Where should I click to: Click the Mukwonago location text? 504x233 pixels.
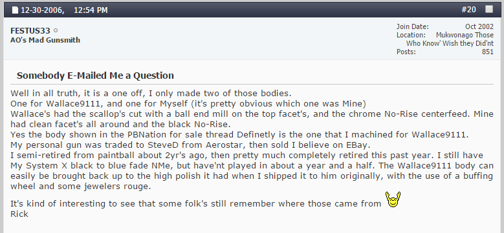click(x=452, y=35)
